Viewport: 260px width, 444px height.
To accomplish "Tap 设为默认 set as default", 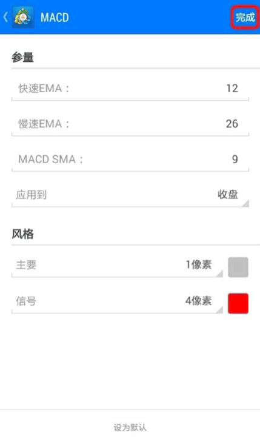I will coord(130,427).
